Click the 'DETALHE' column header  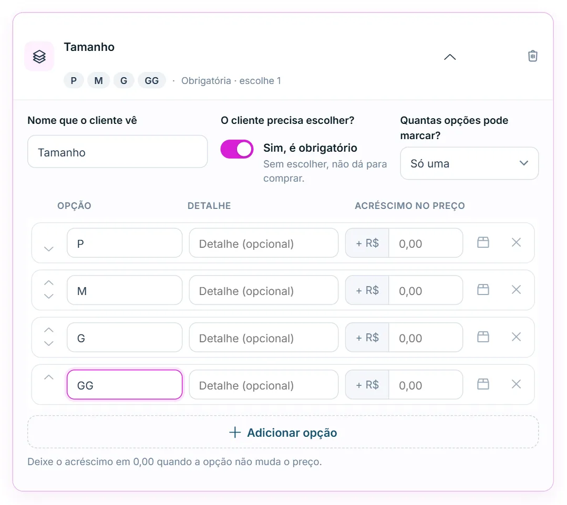(x=209, y=206)
